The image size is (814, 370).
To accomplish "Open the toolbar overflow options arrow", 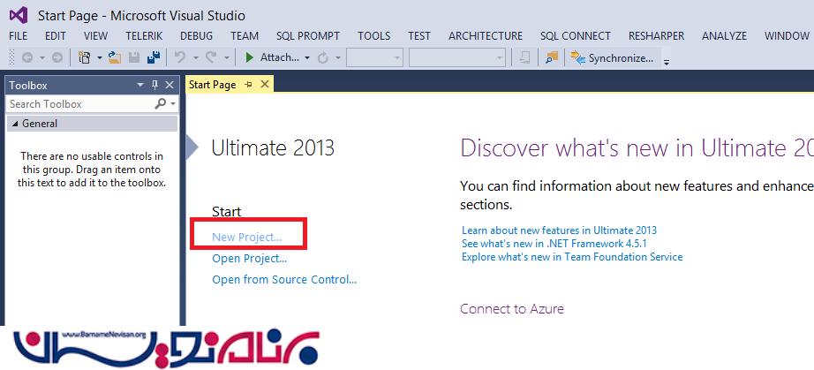I will coord(667,61).
